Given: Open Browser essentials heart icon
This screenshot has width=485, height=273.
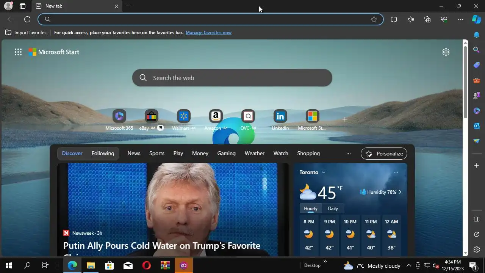Looking at the screenshot, I should [x=444, y=19].
